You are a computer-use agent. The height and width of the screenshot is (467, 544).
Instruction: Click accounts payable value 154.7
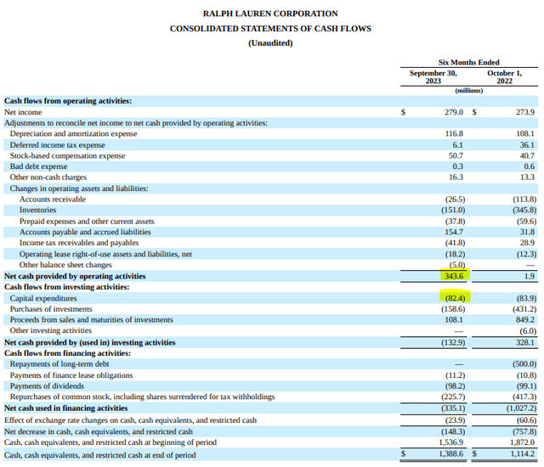(454, 232)
